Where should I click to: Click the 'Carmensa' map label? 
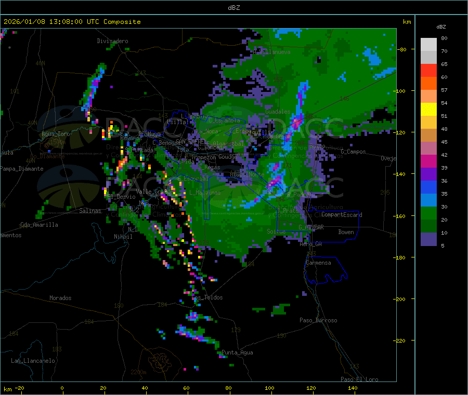[x=318, y=263]
